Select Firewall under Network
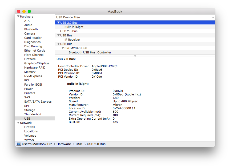 [x=30, y=127]
